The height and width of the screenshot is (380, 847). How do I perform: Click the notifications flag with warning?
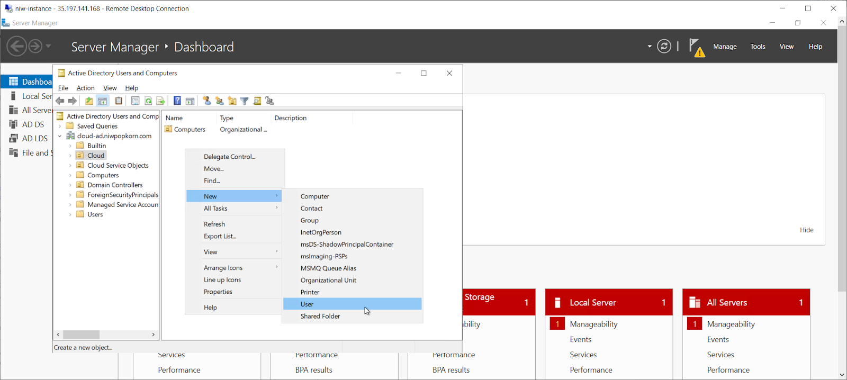[697, 47]
